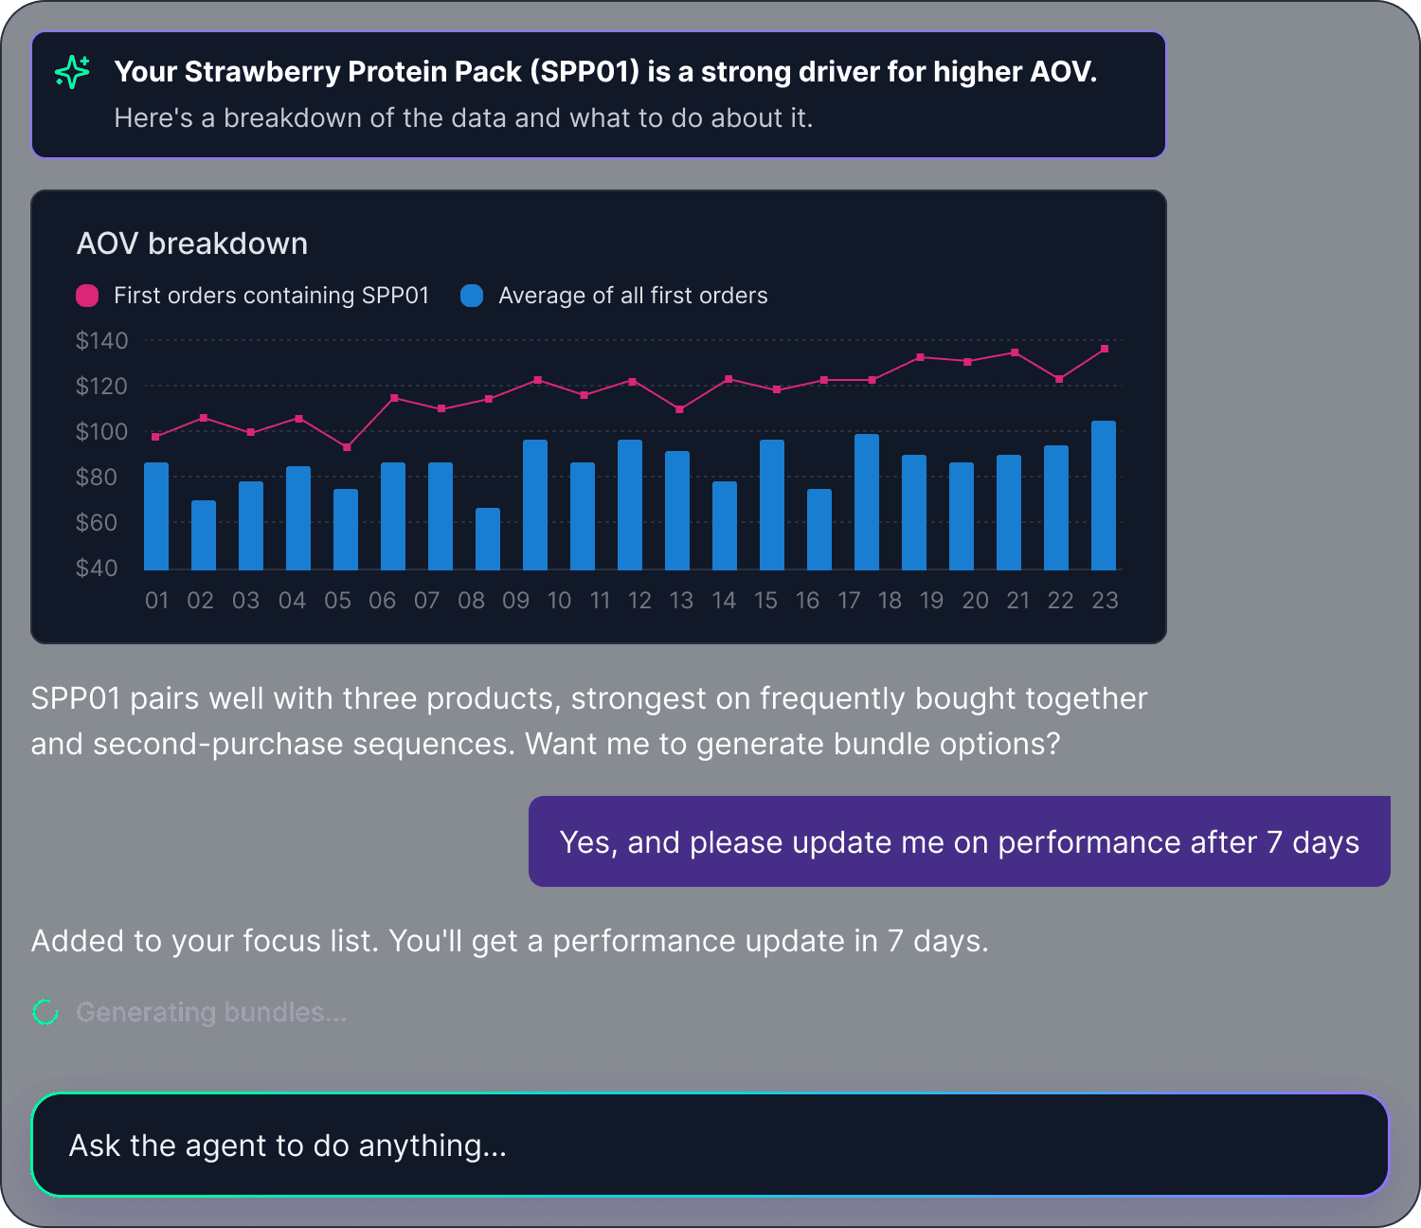Select the pink data point above day 13

click(679, 409)
